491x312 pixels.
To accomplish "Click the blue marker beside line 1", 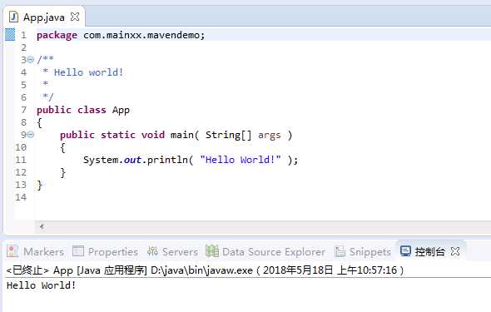I will pyautogui.click(x=10, y=34).
